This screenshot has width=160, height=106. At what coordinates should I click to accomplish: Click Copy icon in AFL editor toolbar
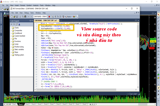pos(23,17)
